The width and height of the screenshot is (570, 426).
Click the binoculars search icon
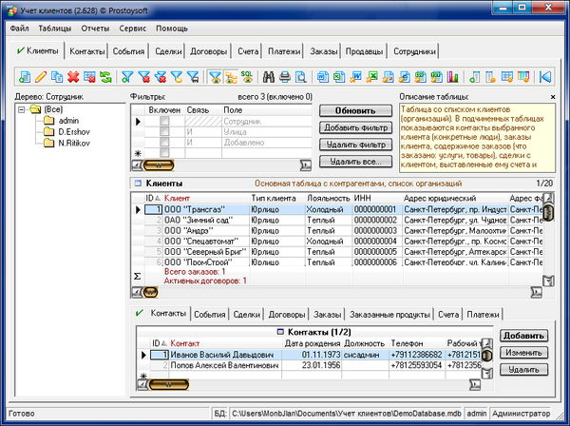tap(269, 76)
